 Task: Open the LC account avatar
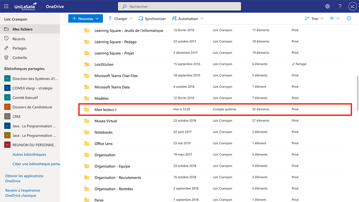click(352, 6)
